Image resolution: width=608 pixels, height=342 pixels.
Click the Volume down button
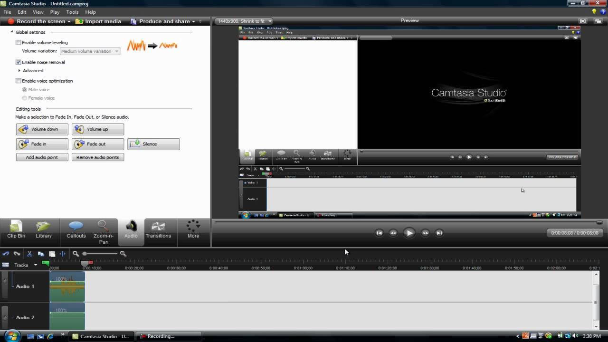coord(42,129)
